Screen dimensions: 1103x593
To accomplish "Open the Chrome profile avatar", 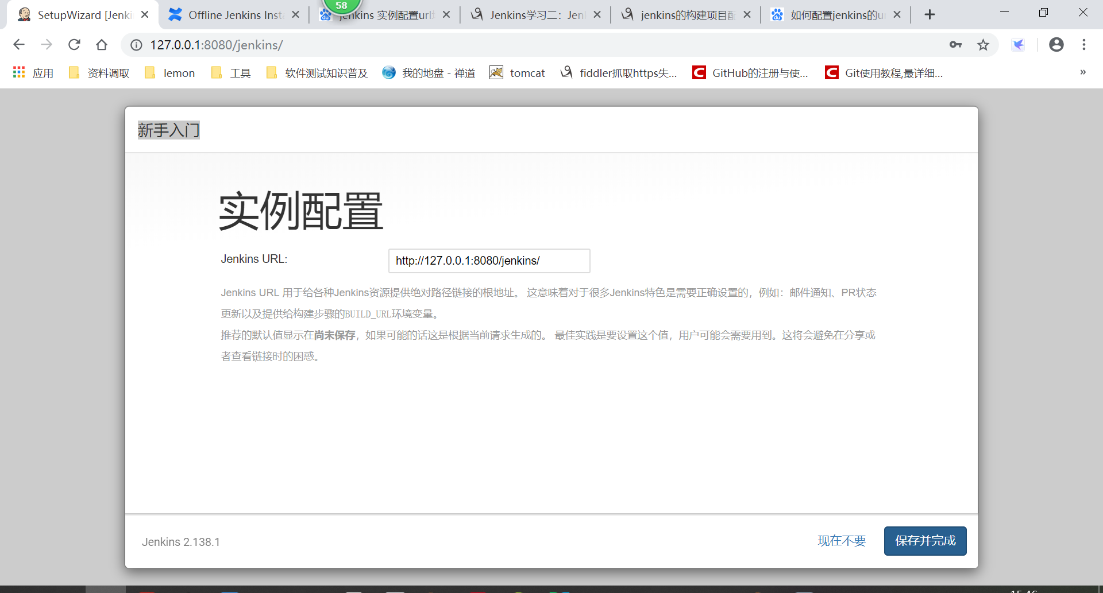I will 1056,45.
